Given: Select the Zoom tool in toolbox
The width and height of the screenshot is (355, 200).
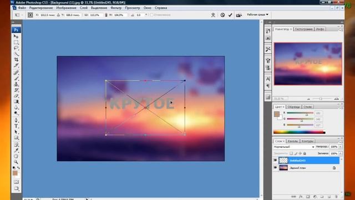Looking at the screenshot, I should pos(16,162).
